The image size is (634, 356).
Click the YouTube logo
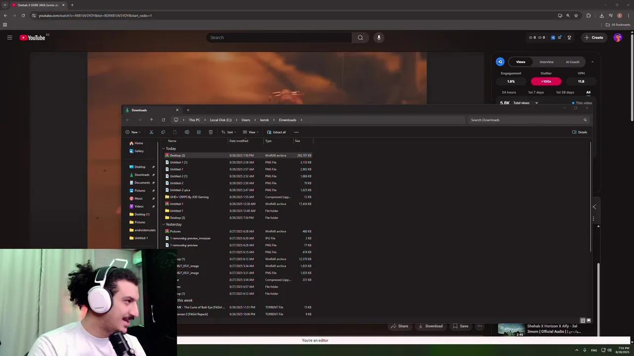(33, 38)
